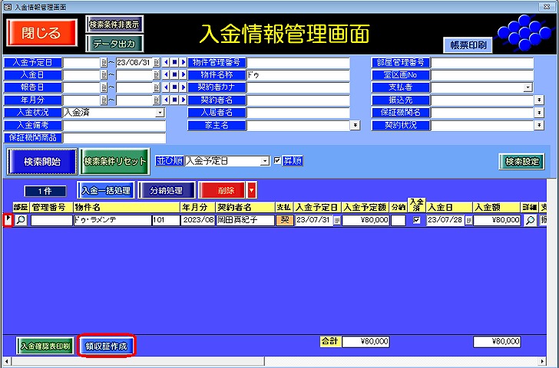559x368 pixels.
Task: Toggle the 分納 checkbox in the data row
Action: click(x=398, y=220)
